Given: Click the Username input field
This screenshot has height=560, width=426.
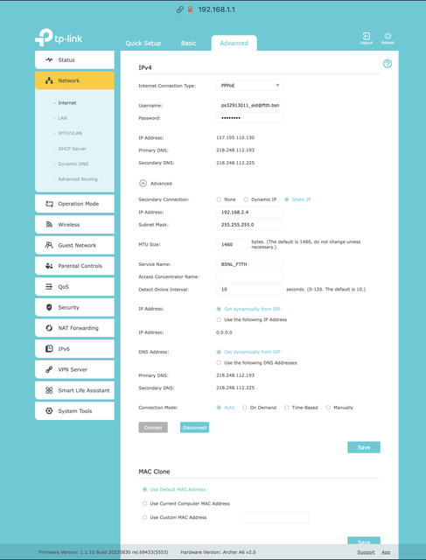Looking at the screenshot, I should pyautogui.click(x=249, y=105).
